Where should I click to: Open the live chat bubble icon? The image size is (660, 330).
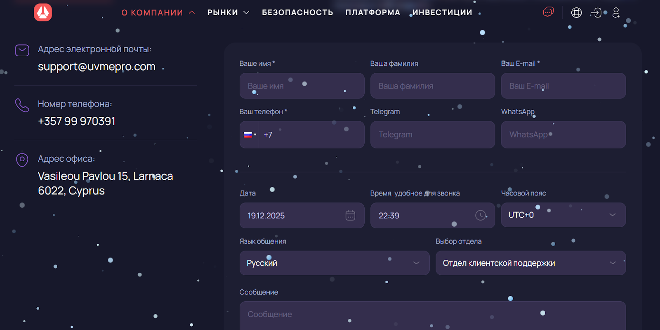pyautogui.click(x=548, y=12)
